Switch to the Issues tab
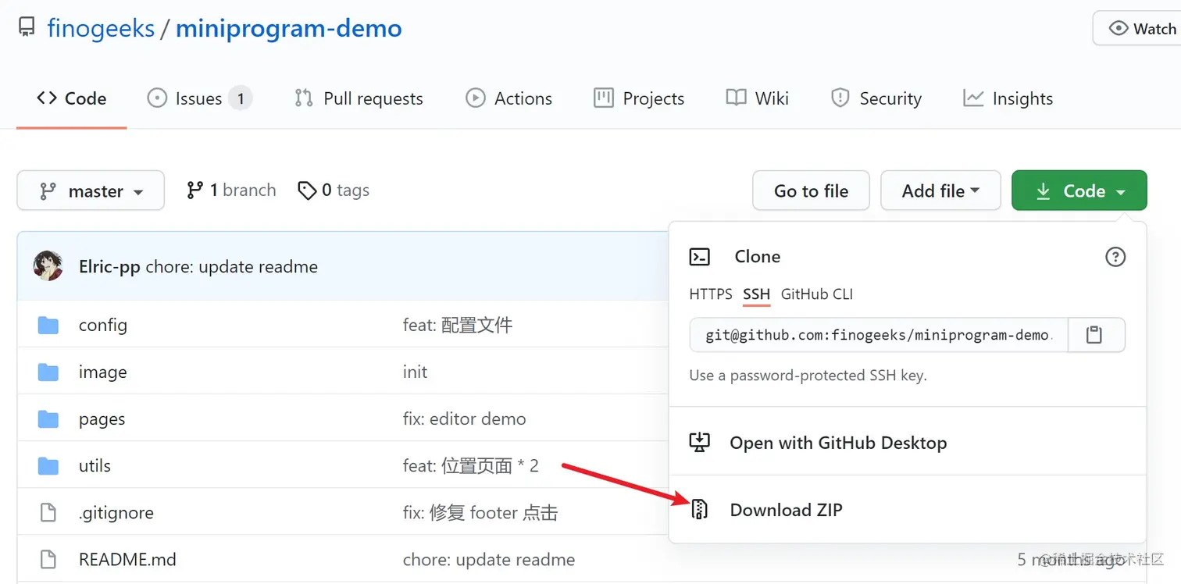This screenshot has height=584, width=1181. (198, 98)
